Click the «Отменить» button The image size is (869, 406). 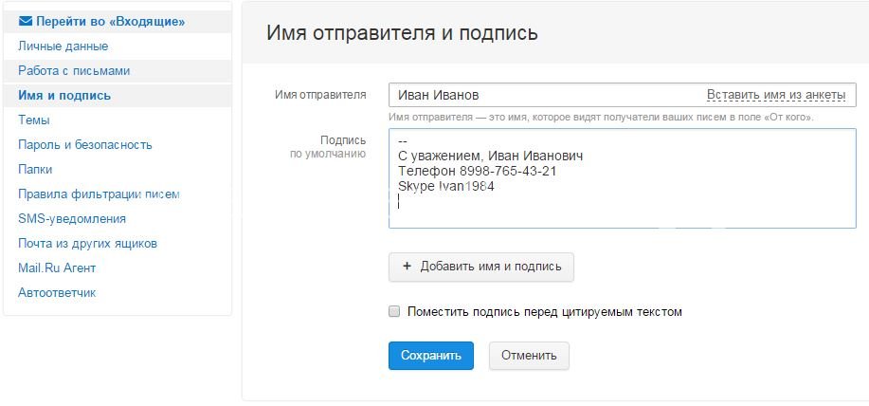tap(529, 356)
